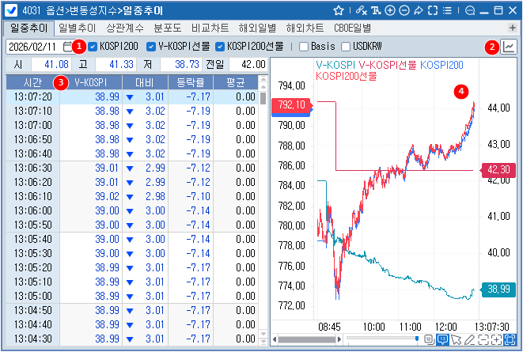523x352 pixels.
Task: Enable the Basis checkbox
Action: coord(304,47)
